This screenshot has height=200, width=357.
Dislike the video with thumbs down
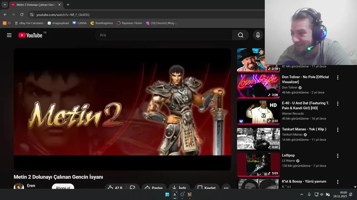point(132,186)
